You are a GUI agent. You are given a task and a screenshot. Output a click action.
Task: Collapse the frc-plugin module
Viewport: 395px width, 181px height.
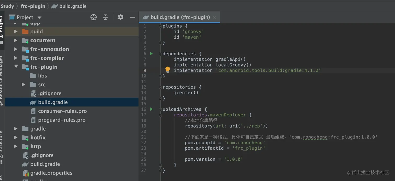(x=16, y=67)
